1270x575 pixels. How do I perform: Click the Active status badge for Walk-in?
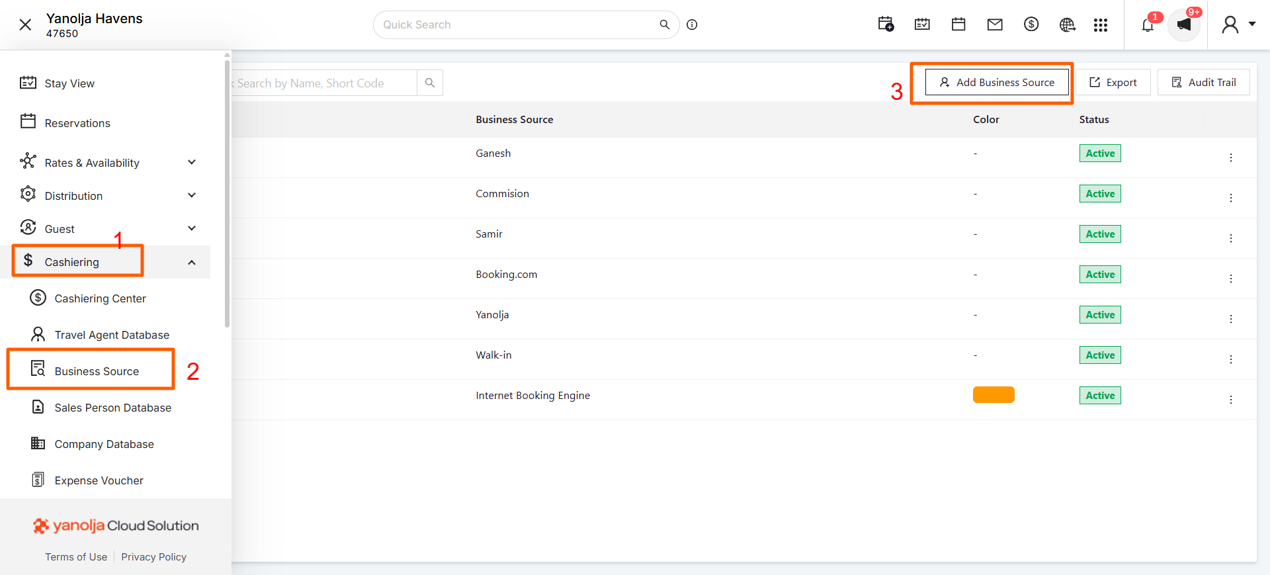pyautogui.click(x=1100, y=355)
